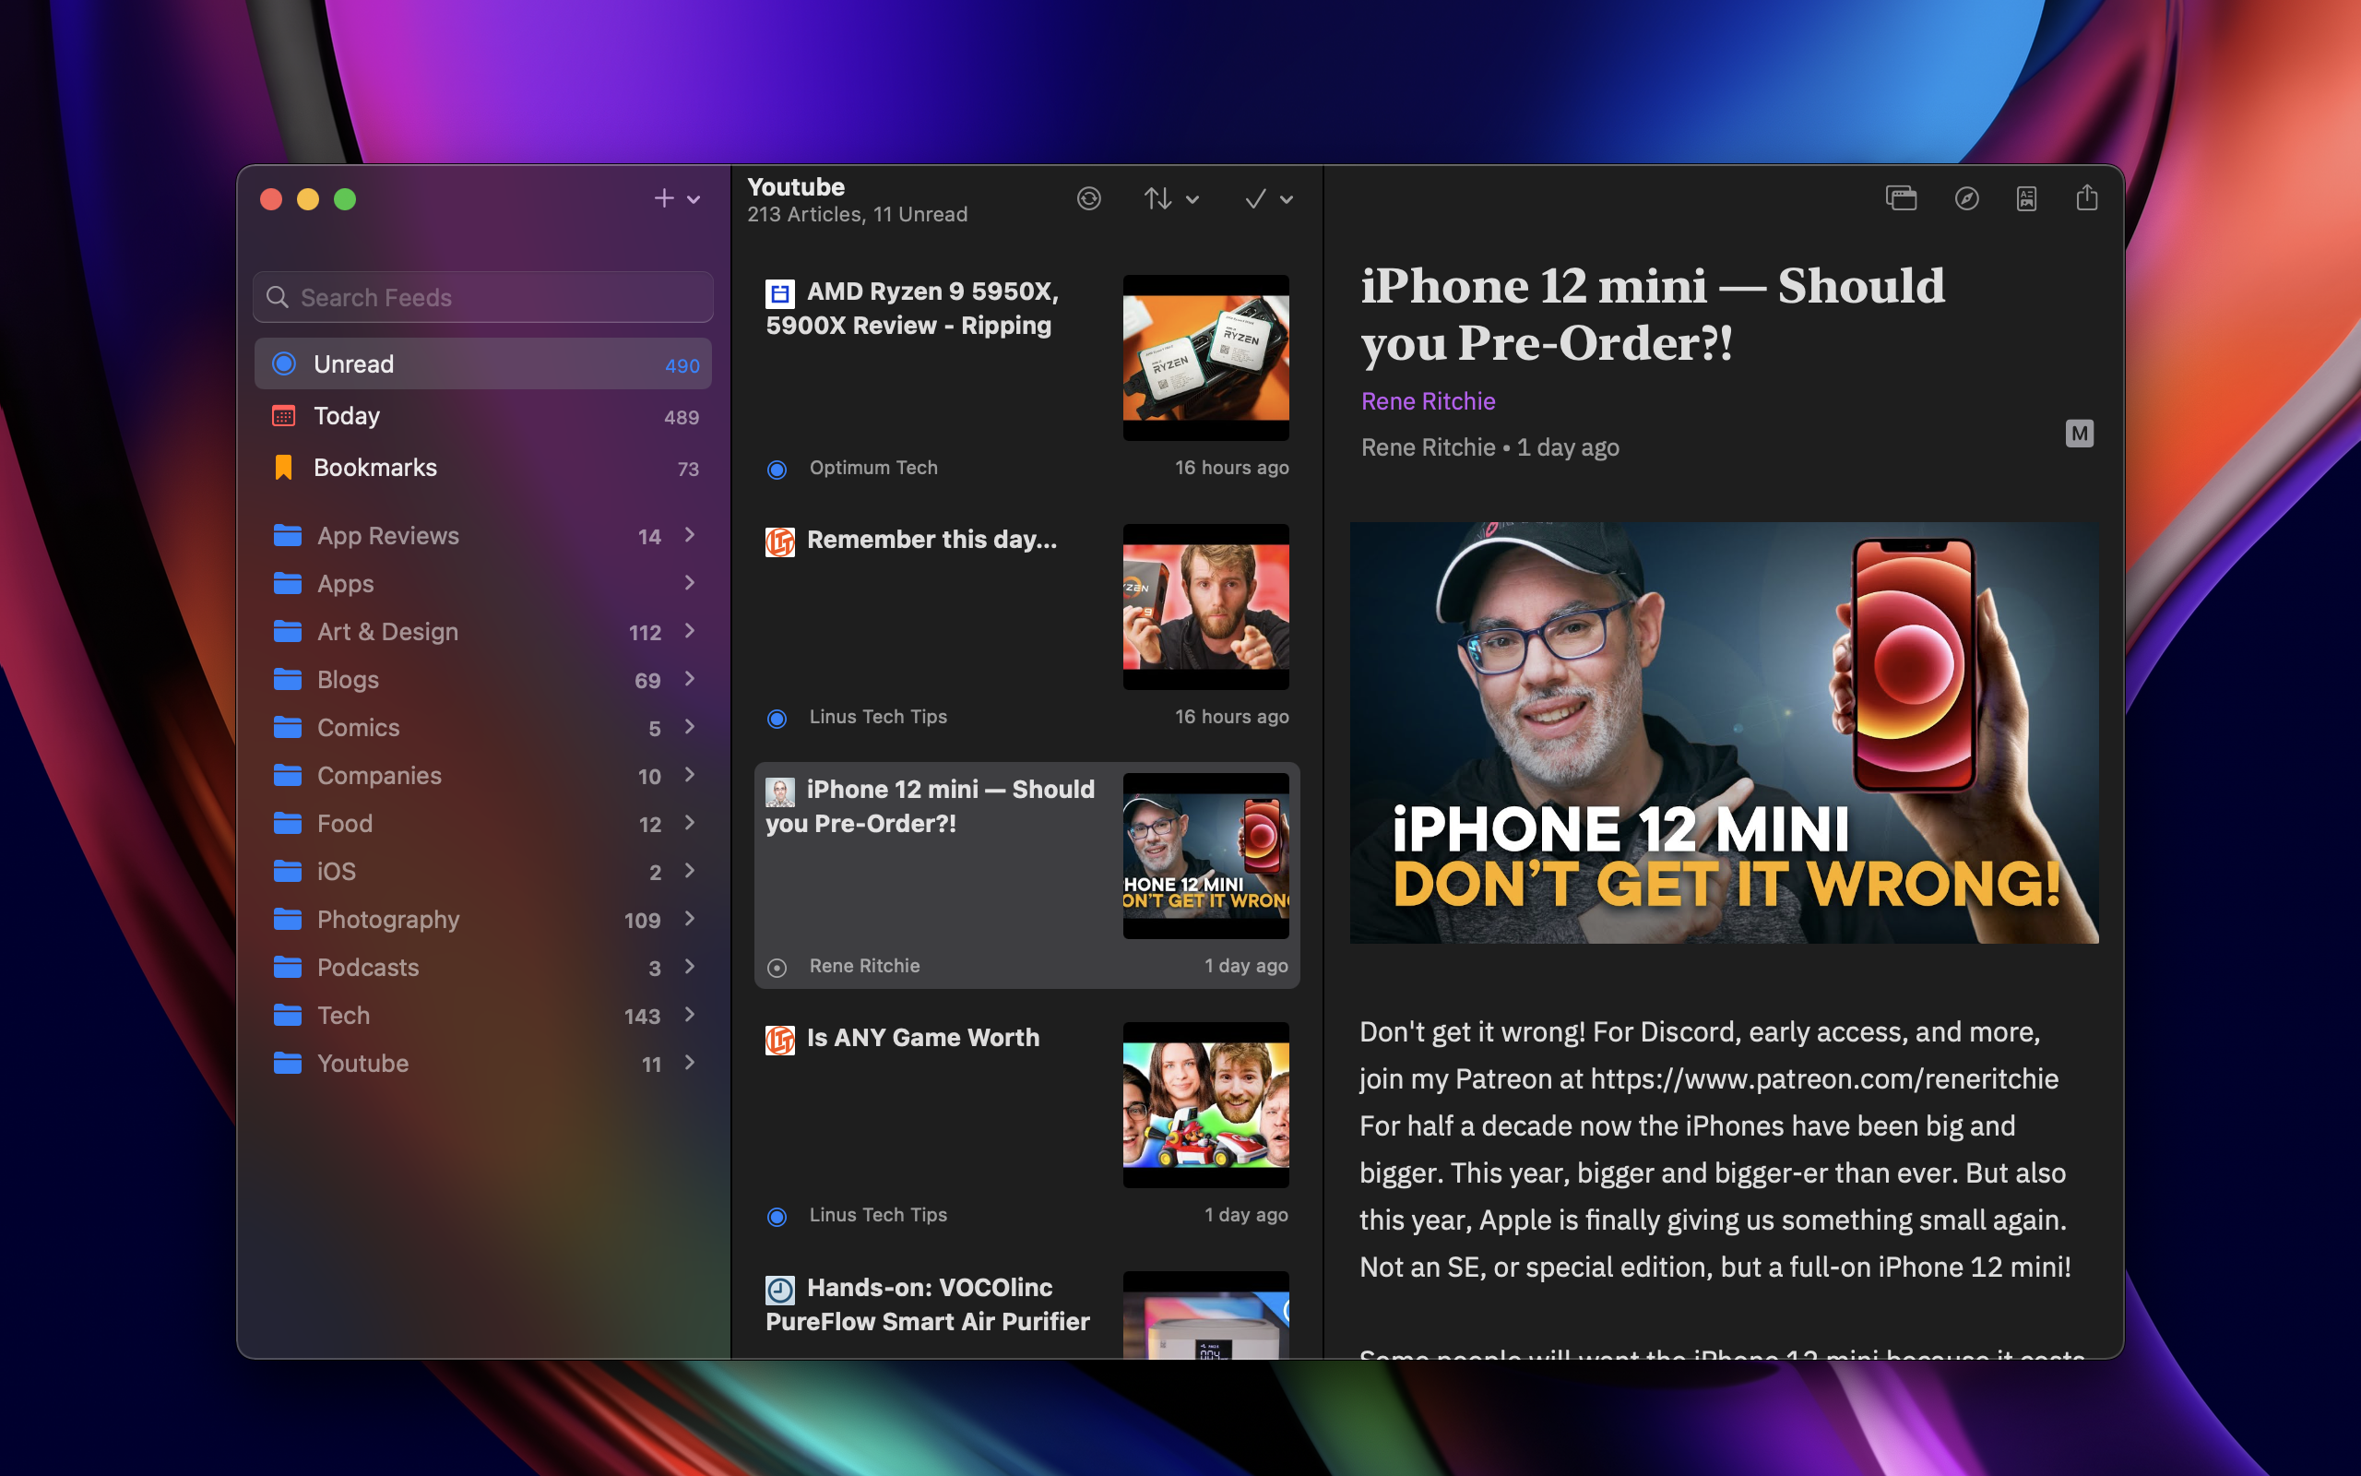
Task: Open the Apps folder
Action: coord(483,583)
